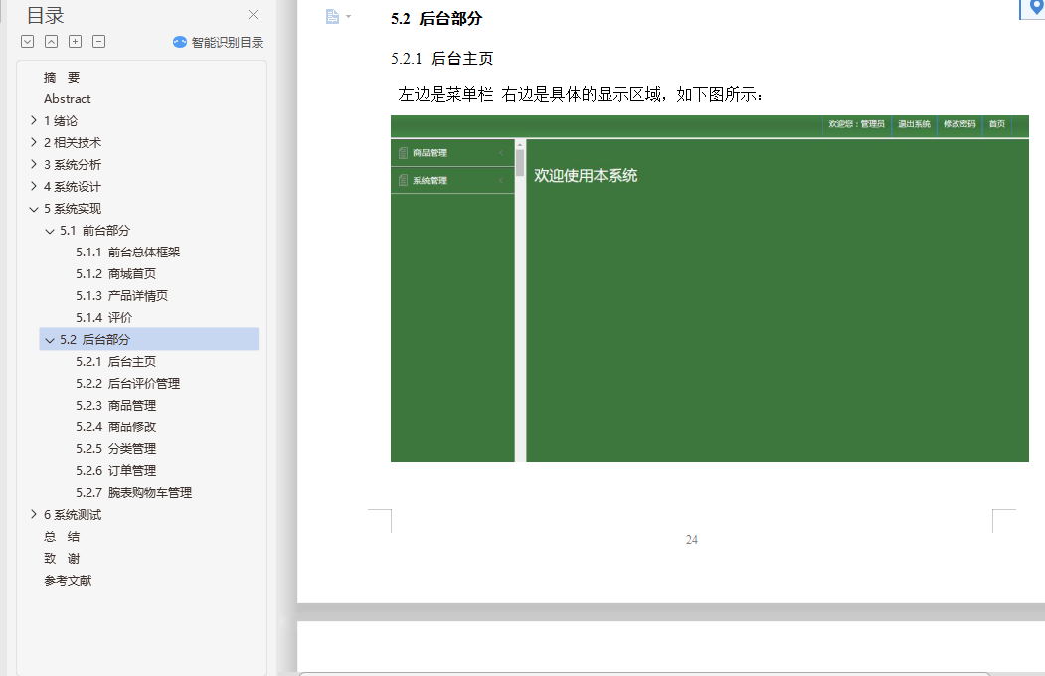This screenshot has height=676, width=1045.
Task: Expand chapter 2 相关技术 chevron
Action: coord(34,142)
